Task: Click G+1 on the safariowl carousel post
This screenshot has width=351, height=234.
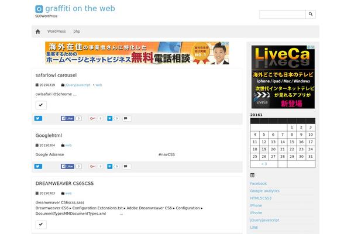Action: (93, 118)
